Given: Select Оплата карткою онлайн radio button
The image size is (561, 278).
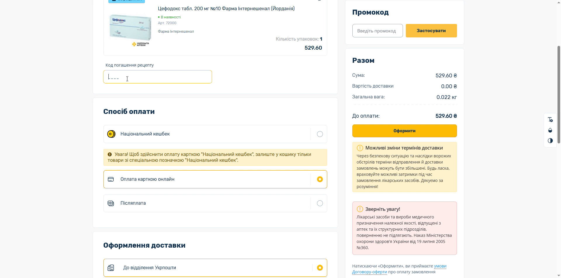Looking at the screenshot, I should tap(320, 179).
